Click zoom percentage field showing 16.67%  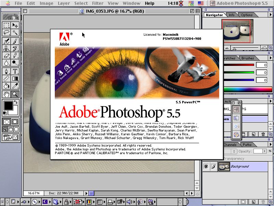(x=34, y=193)
